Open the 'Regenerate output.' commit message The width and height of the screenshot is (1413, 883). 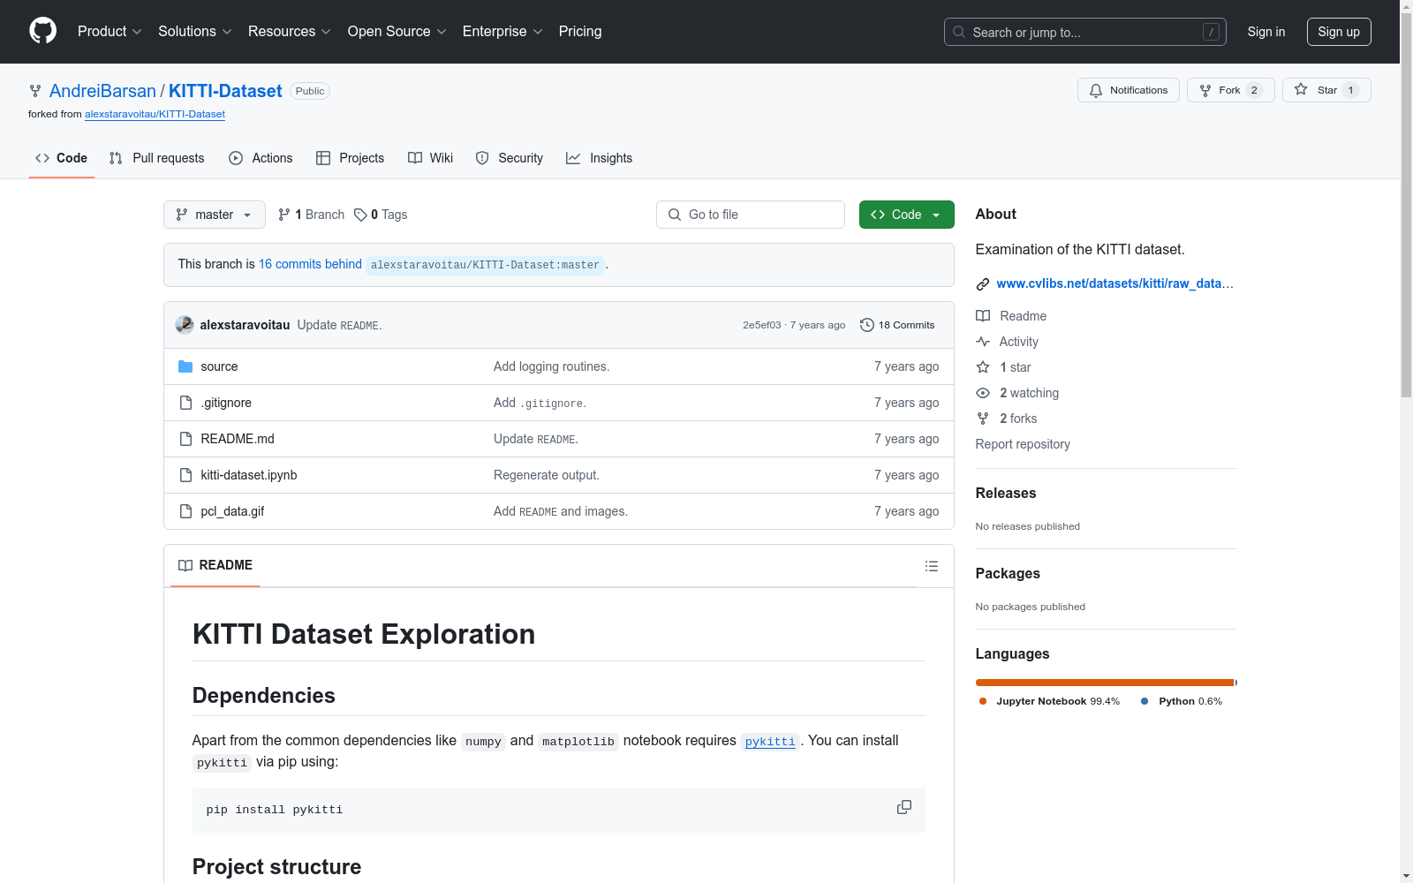point(546,475)
